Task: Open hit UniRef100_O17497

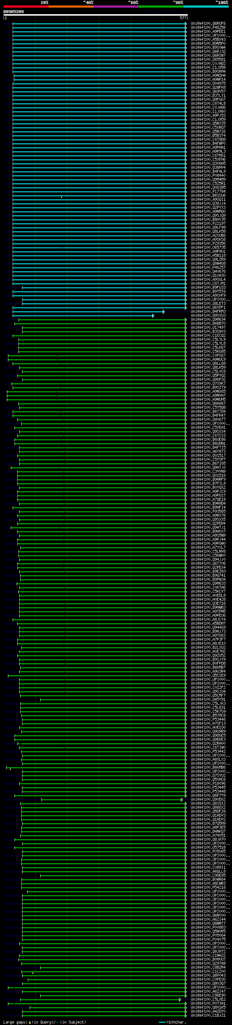Action: (208, 328)
